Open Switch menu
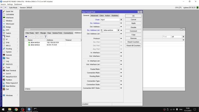This screenshot has height=112, width=199. 8,33
